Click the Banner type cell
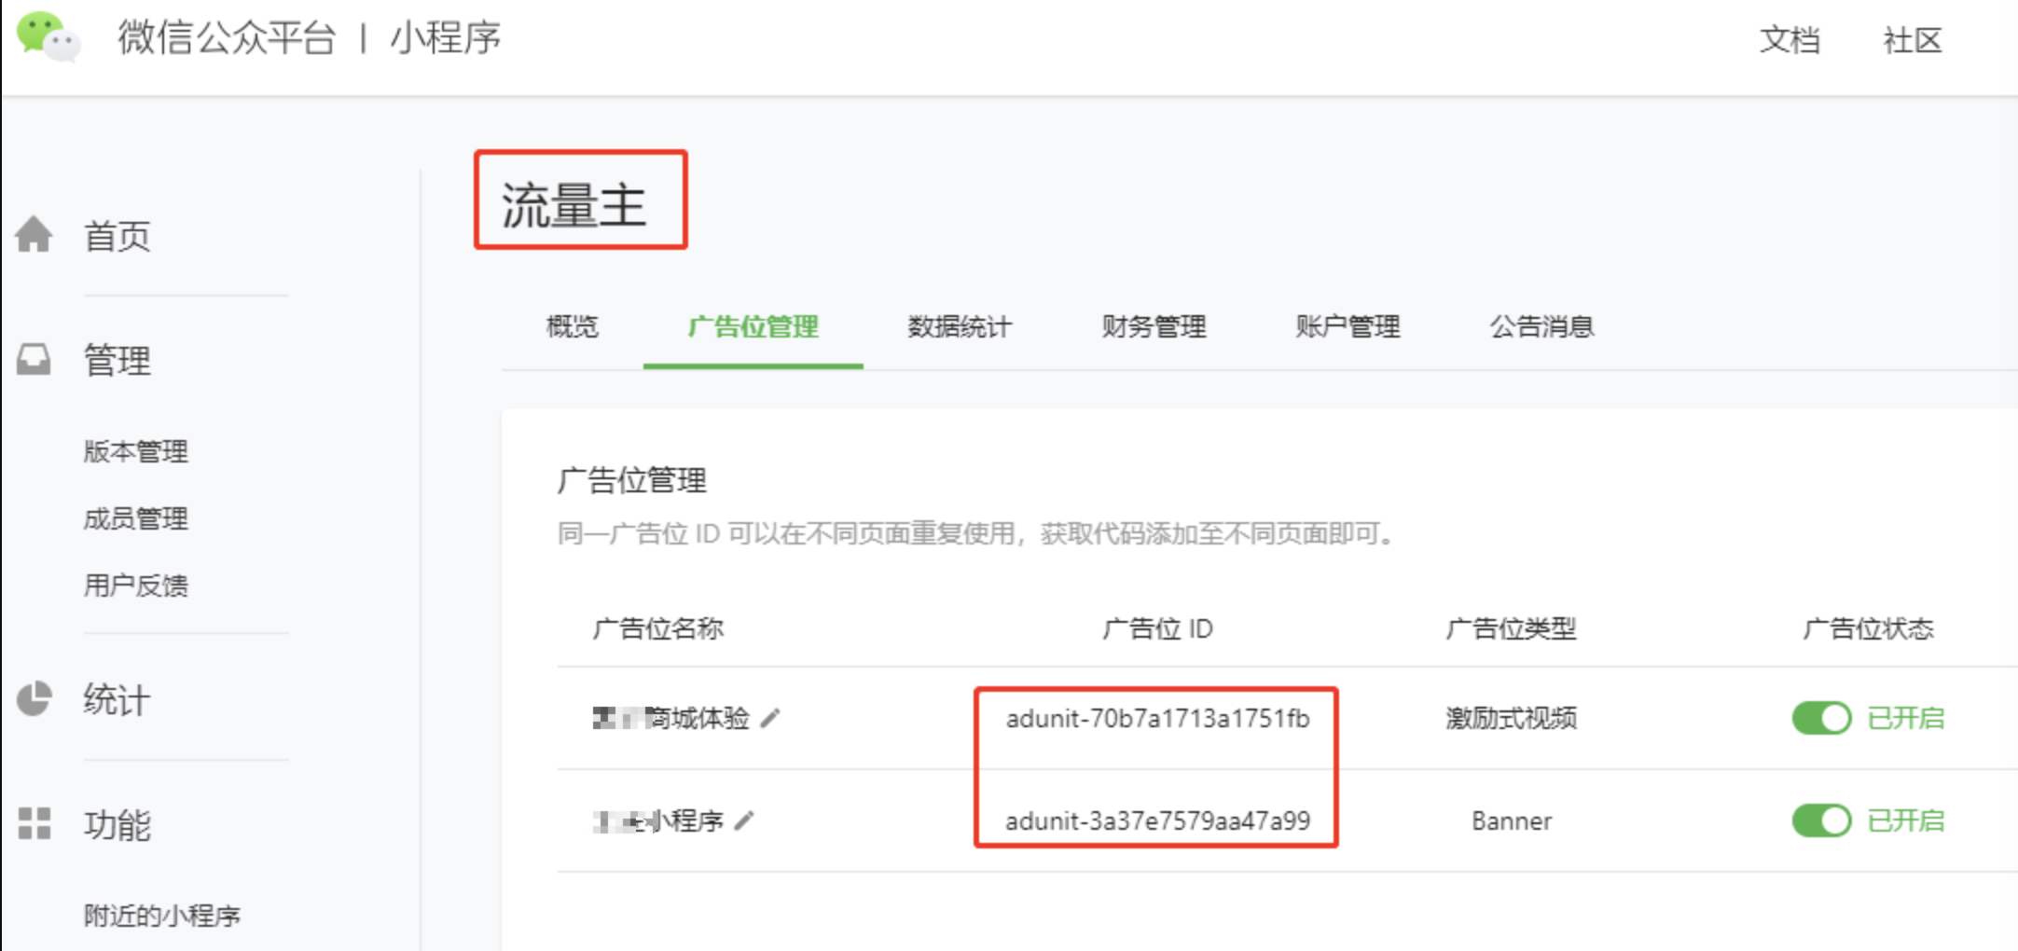The height and width of the screenshot is (951, 2018). click(x=1512, y=820)
